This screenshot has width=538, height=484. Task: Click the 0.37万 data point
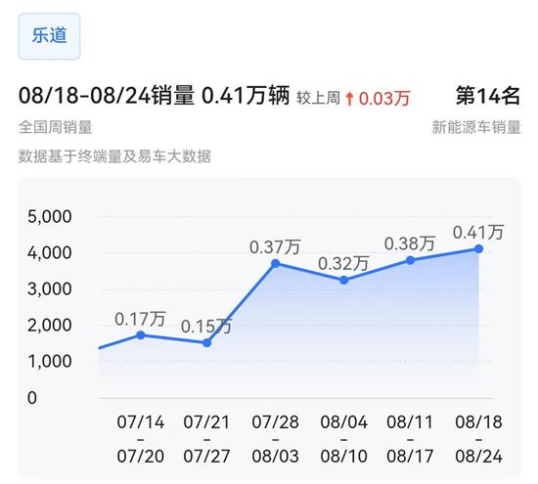tap(275, 263)
